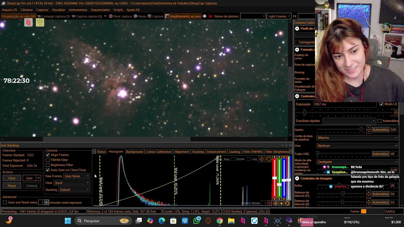Toggle Modo LX checkbox

tap(381, 104)
